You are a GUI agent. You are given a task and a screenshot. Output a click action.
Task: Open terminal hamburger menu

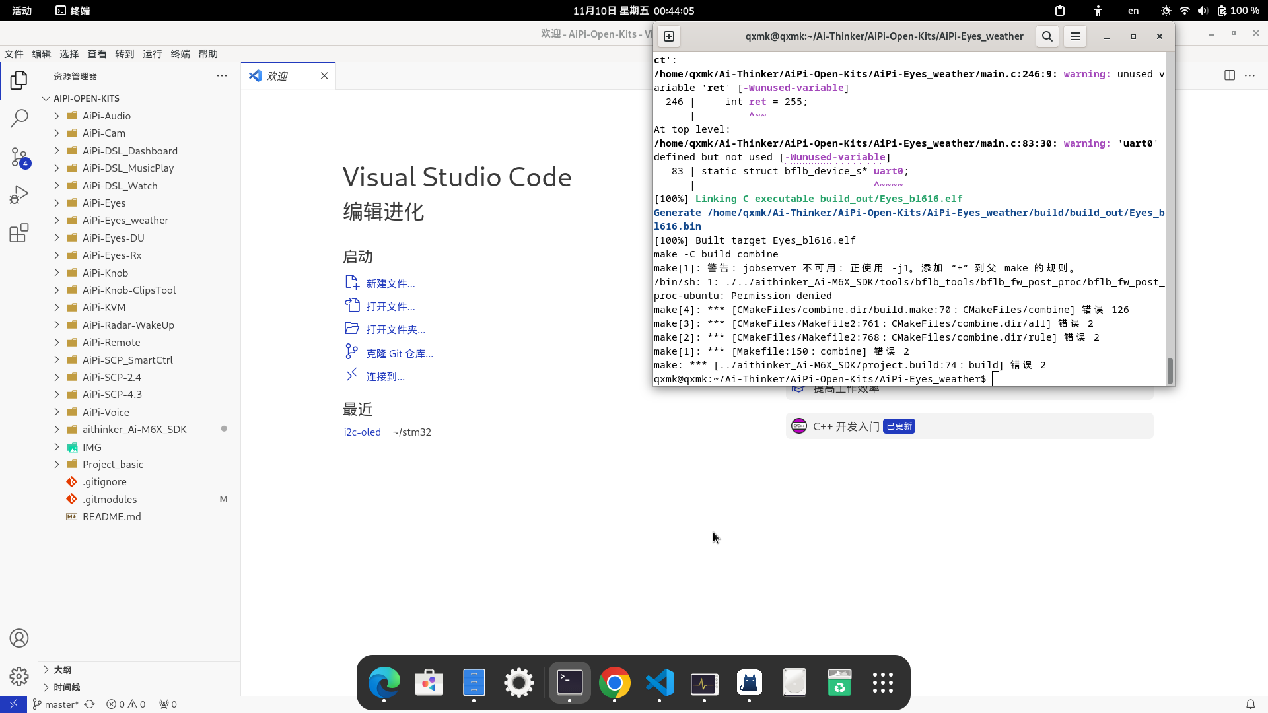(x=1075, y=36)
